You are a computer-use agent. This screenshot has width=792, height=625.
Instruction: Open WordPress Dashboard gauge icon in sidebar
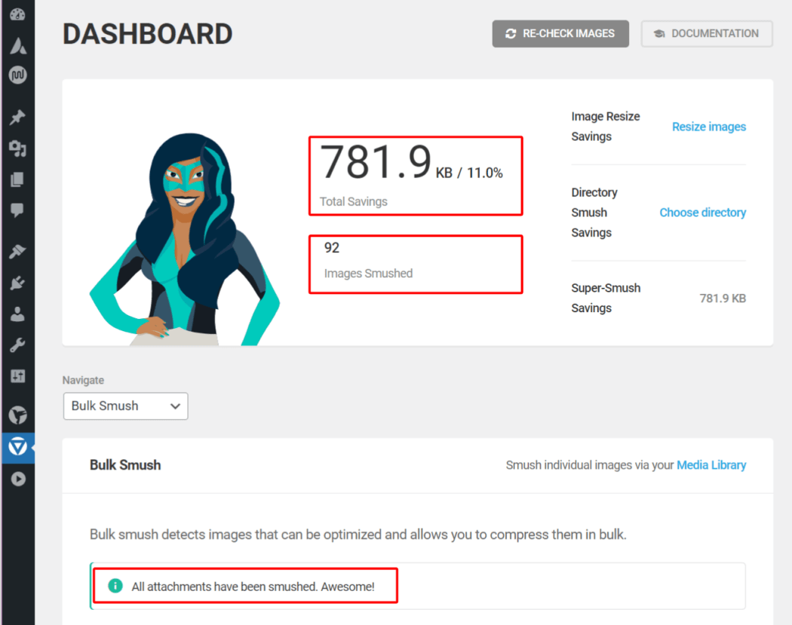tap(17, 16)
